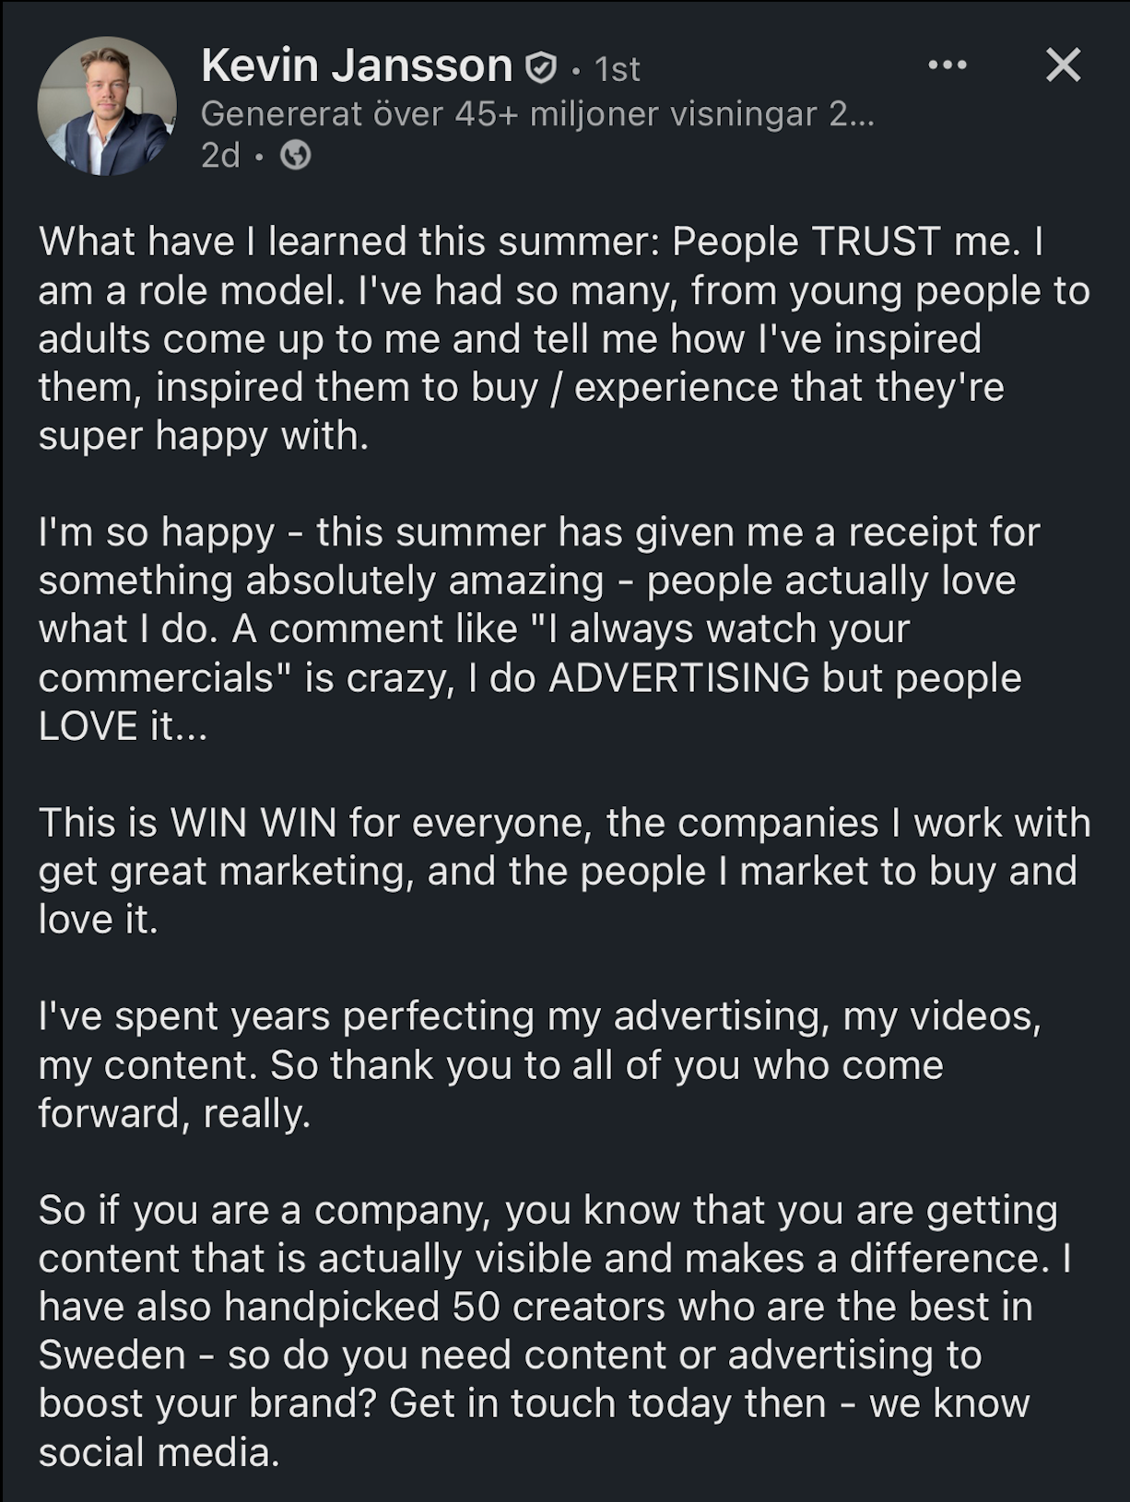Click the capitalized word 'ADVERTISING'
Image resolution: width=1130 pixels, height=1502 pixels.
[679, 678]
